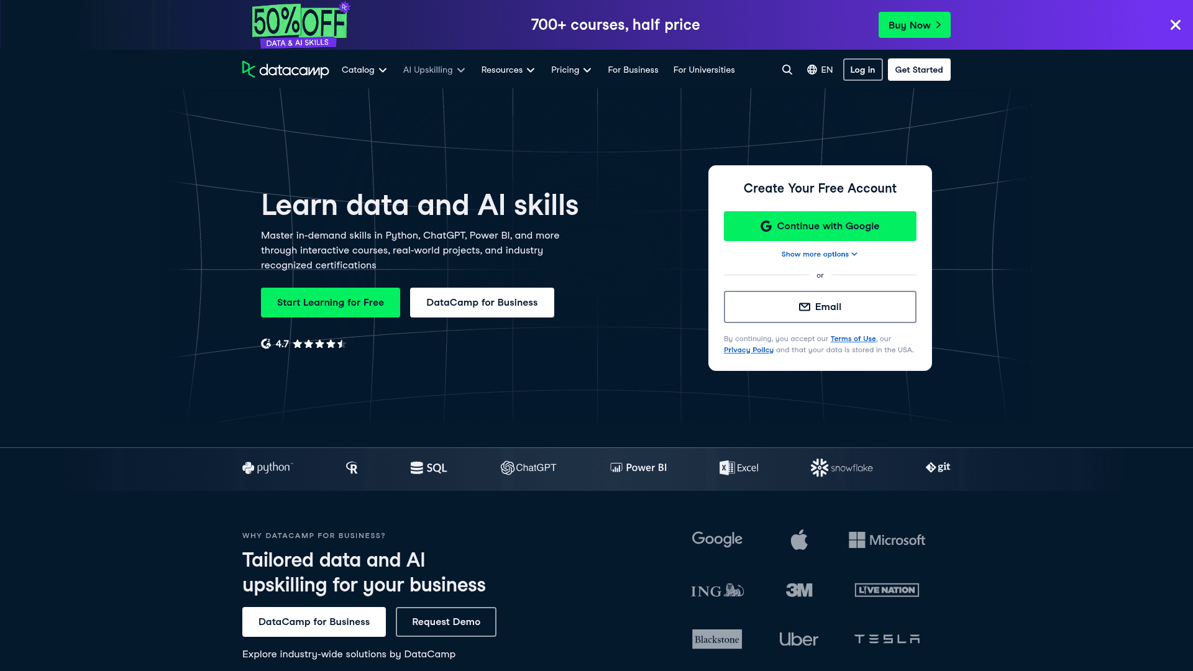Open the Privacy Policy link
This screenshot has height=671, width=1193.
749,350
